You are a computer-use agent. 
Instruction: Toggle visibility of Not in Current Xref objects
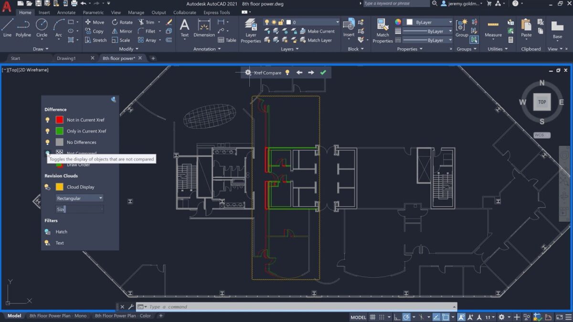[x=47, y=120]
